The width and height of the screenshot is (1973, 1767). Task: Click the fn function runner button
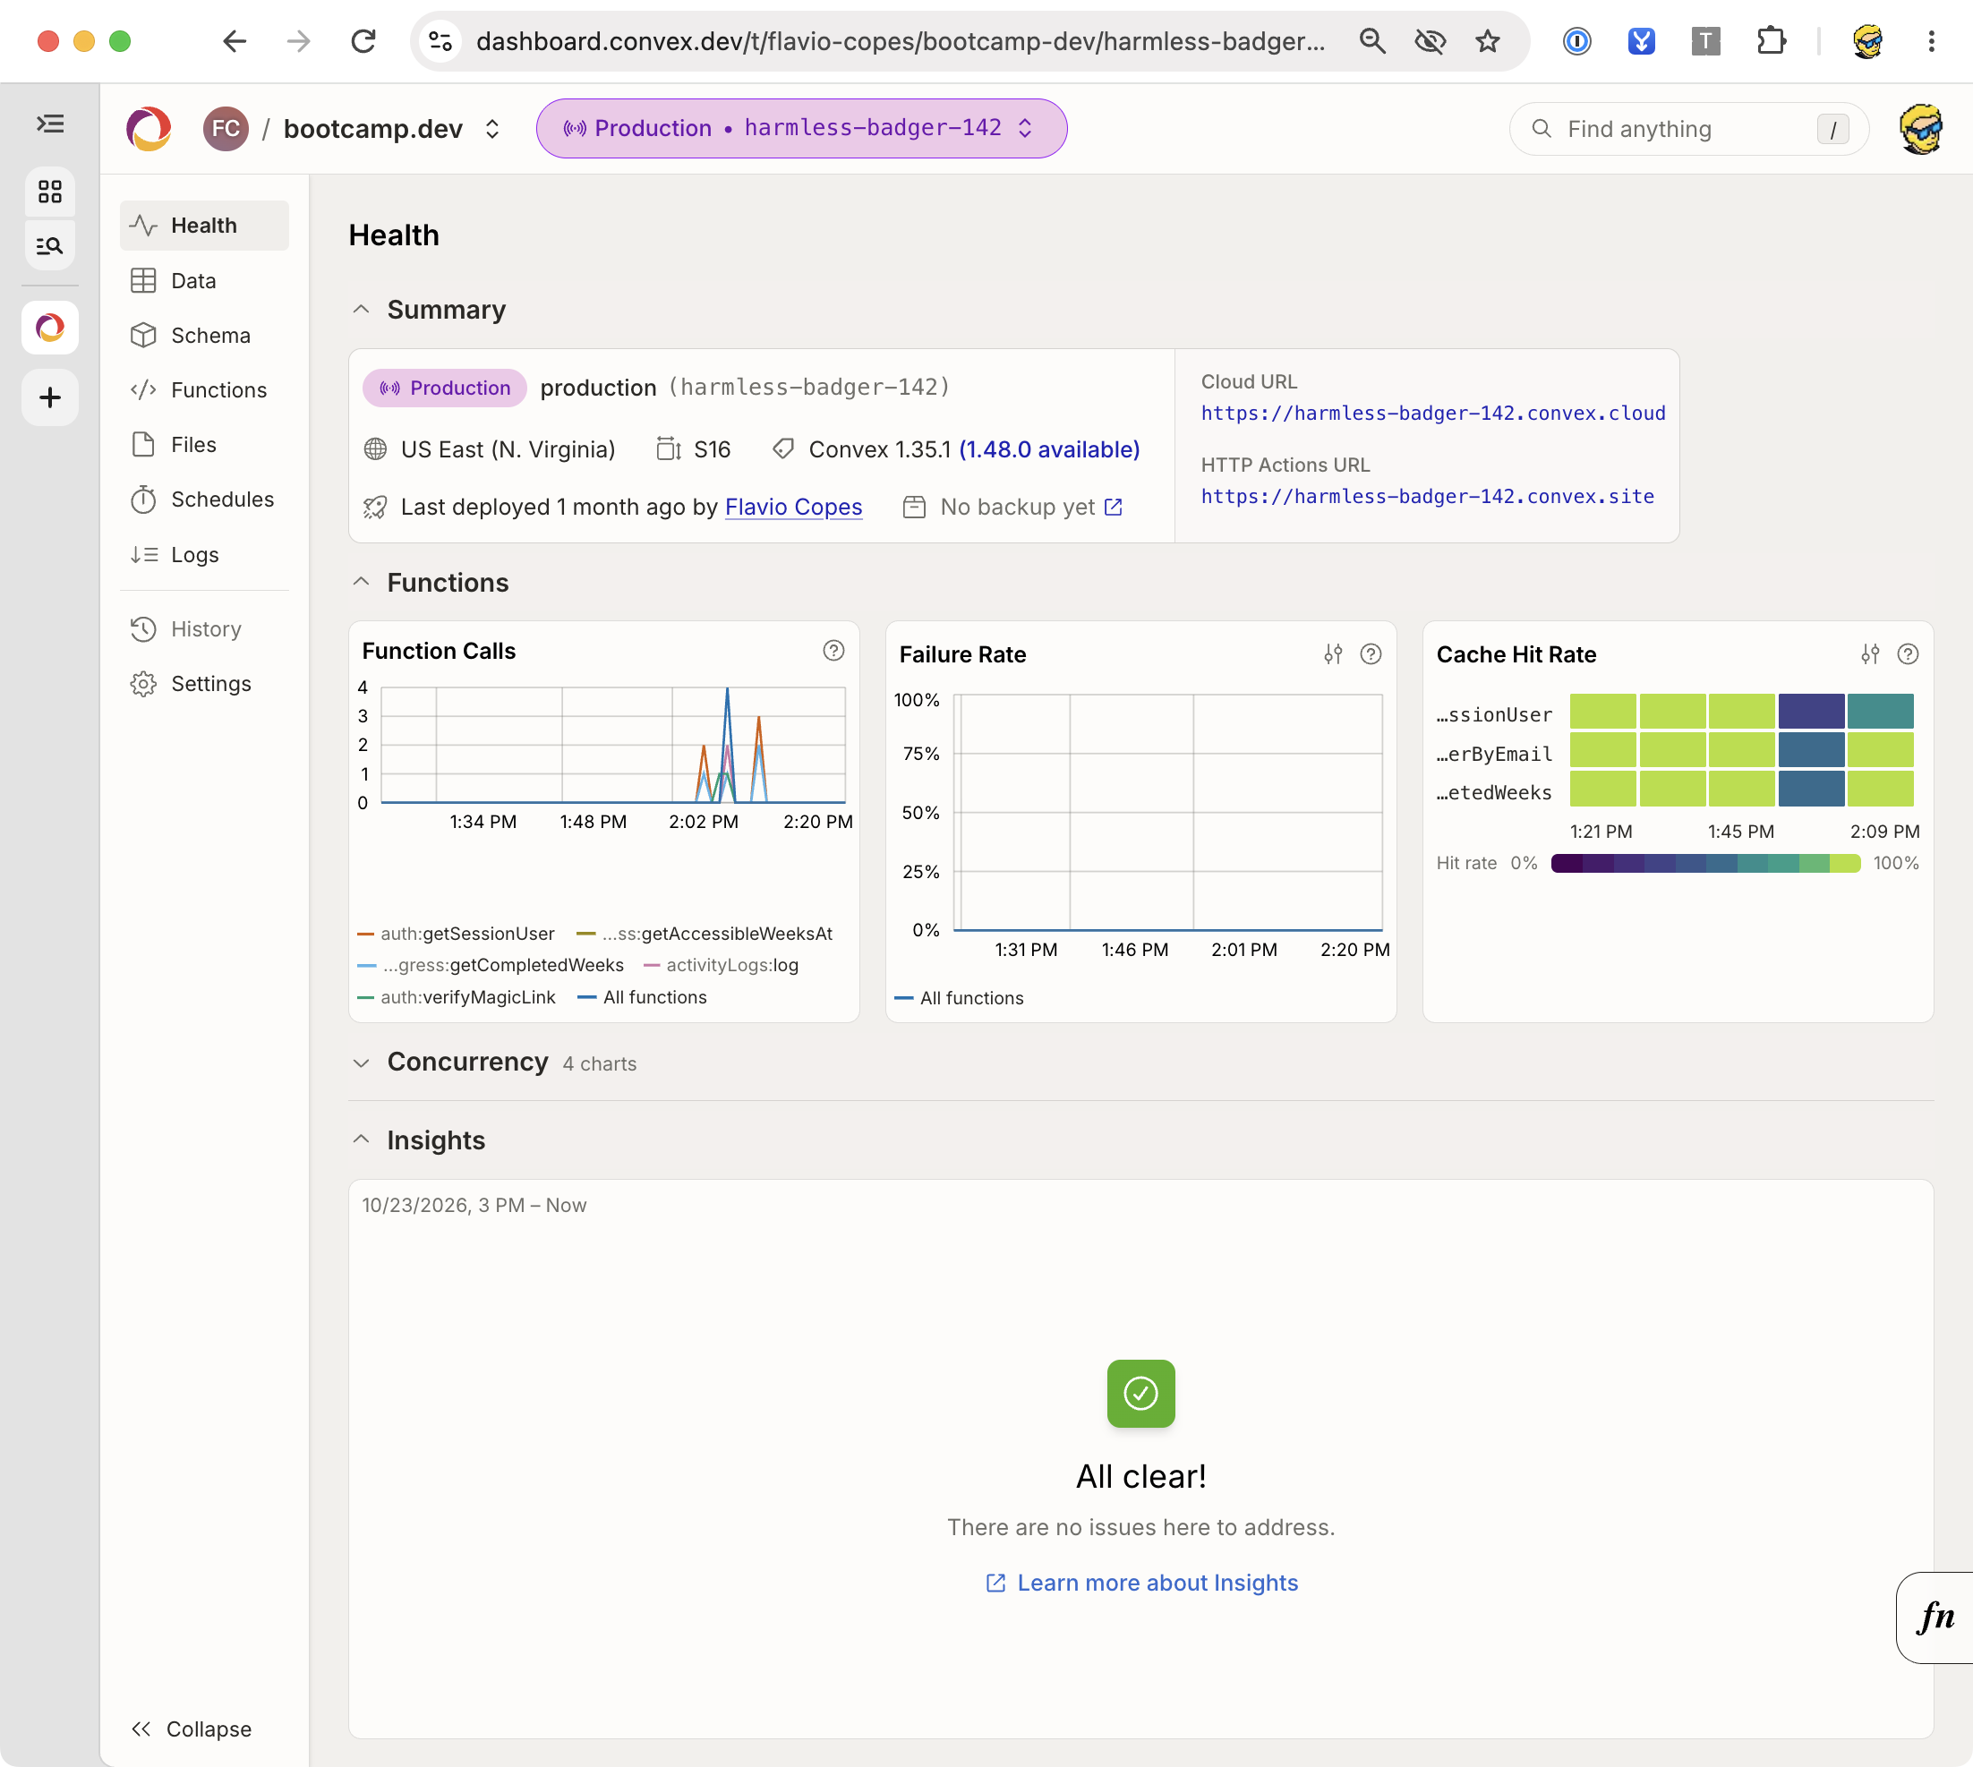click(1935, 1617)
